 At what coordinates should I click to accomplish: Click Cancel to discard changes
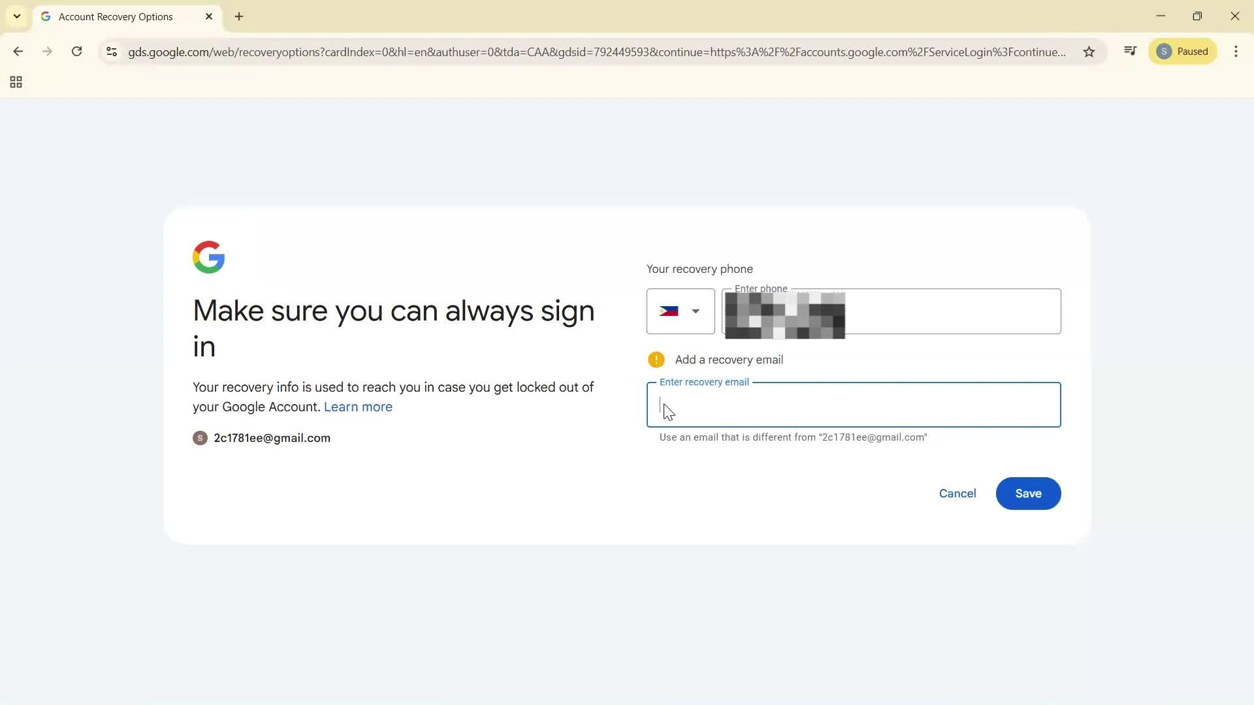957,493
